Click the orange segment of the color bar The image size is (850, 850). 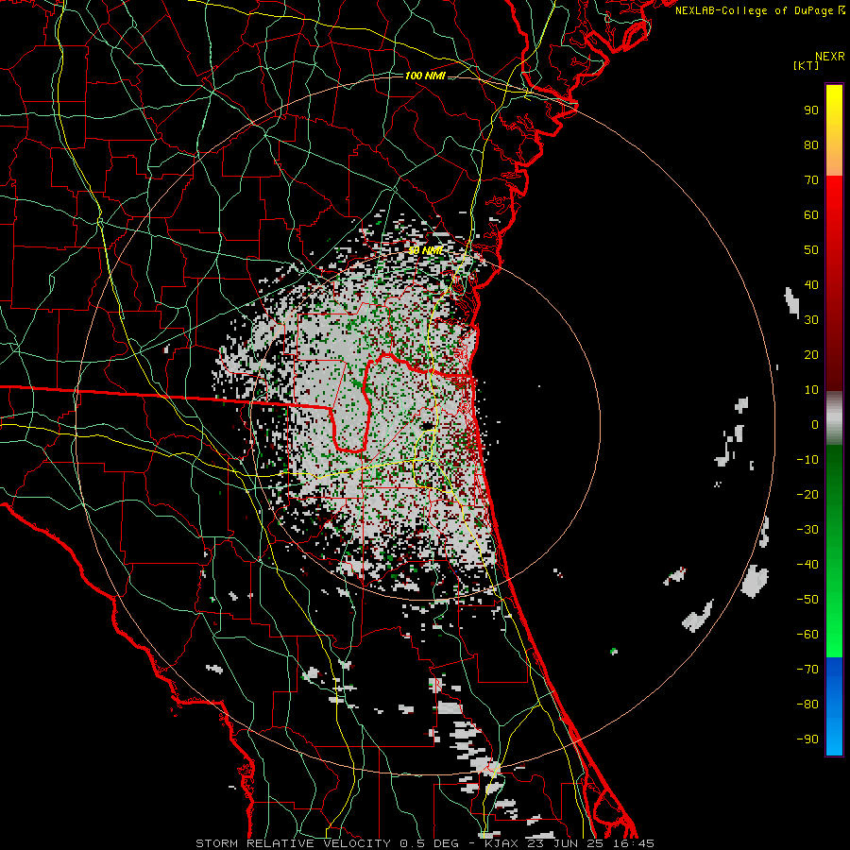(x=834, y=157)
